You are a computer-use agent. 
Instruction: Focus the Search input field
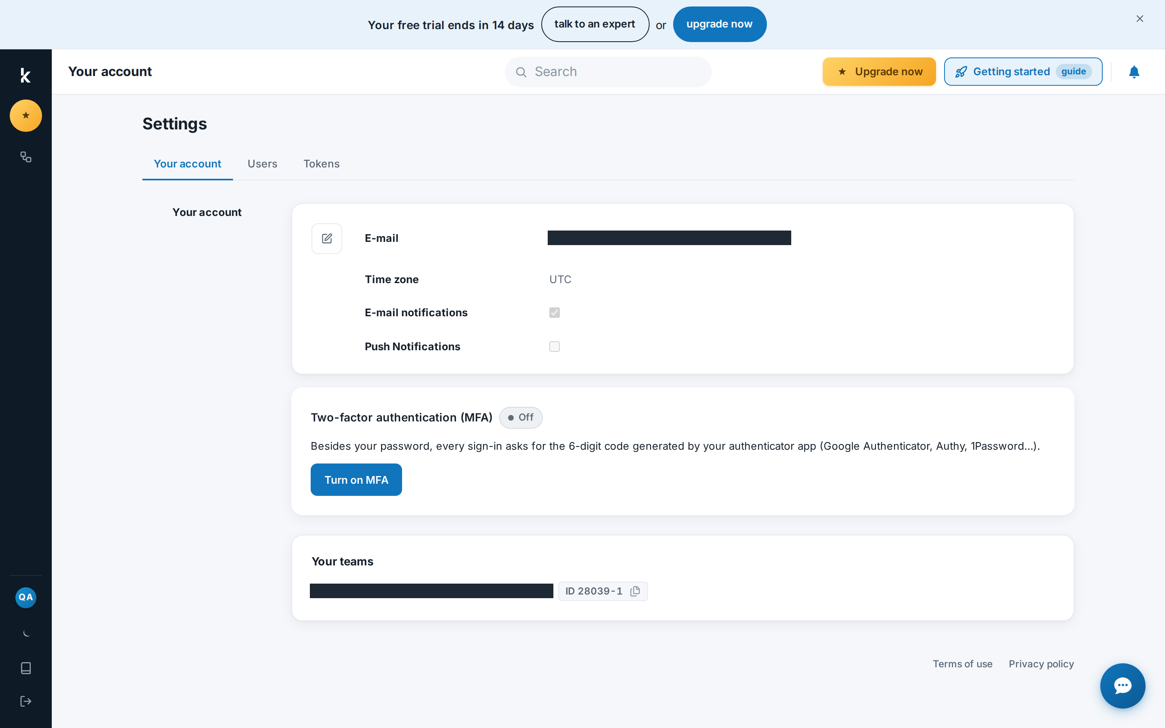pyautogui.click(x=608, y=72)
